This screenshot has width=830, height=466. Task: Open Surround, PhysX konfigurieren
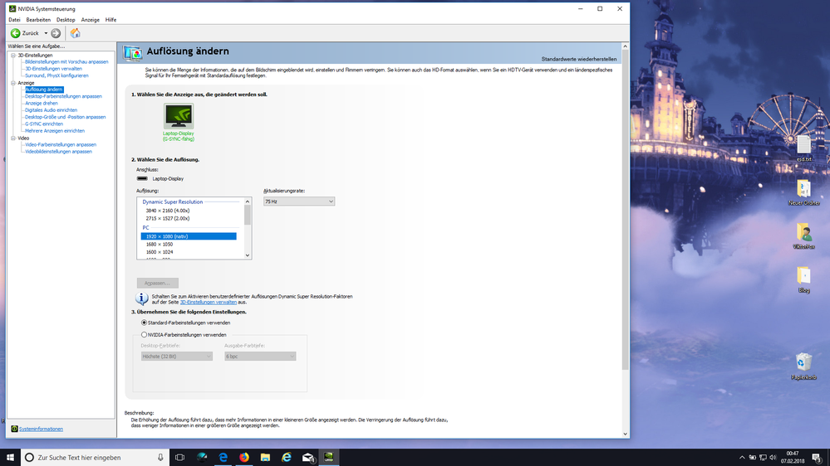tap(56, 75)
